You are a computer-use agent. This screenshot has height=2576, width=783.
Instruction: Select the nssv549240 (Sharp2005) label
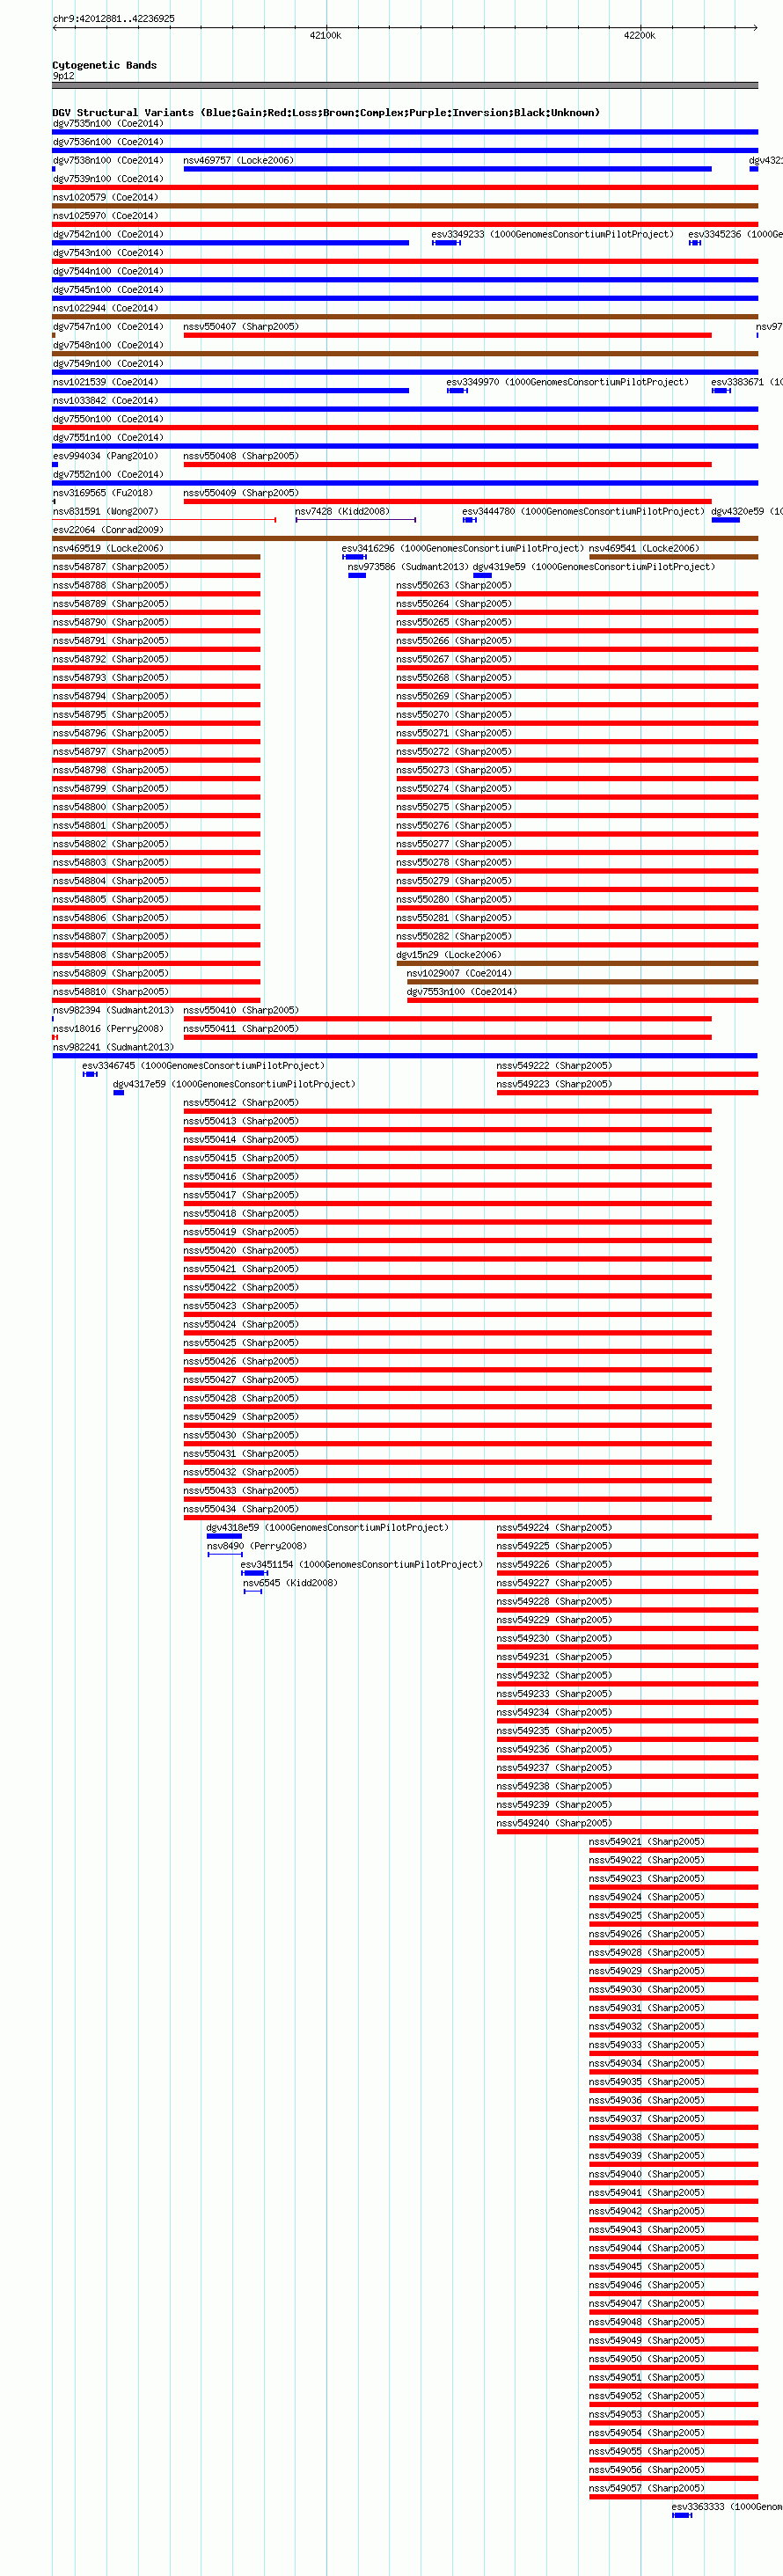click(554, 1824)
